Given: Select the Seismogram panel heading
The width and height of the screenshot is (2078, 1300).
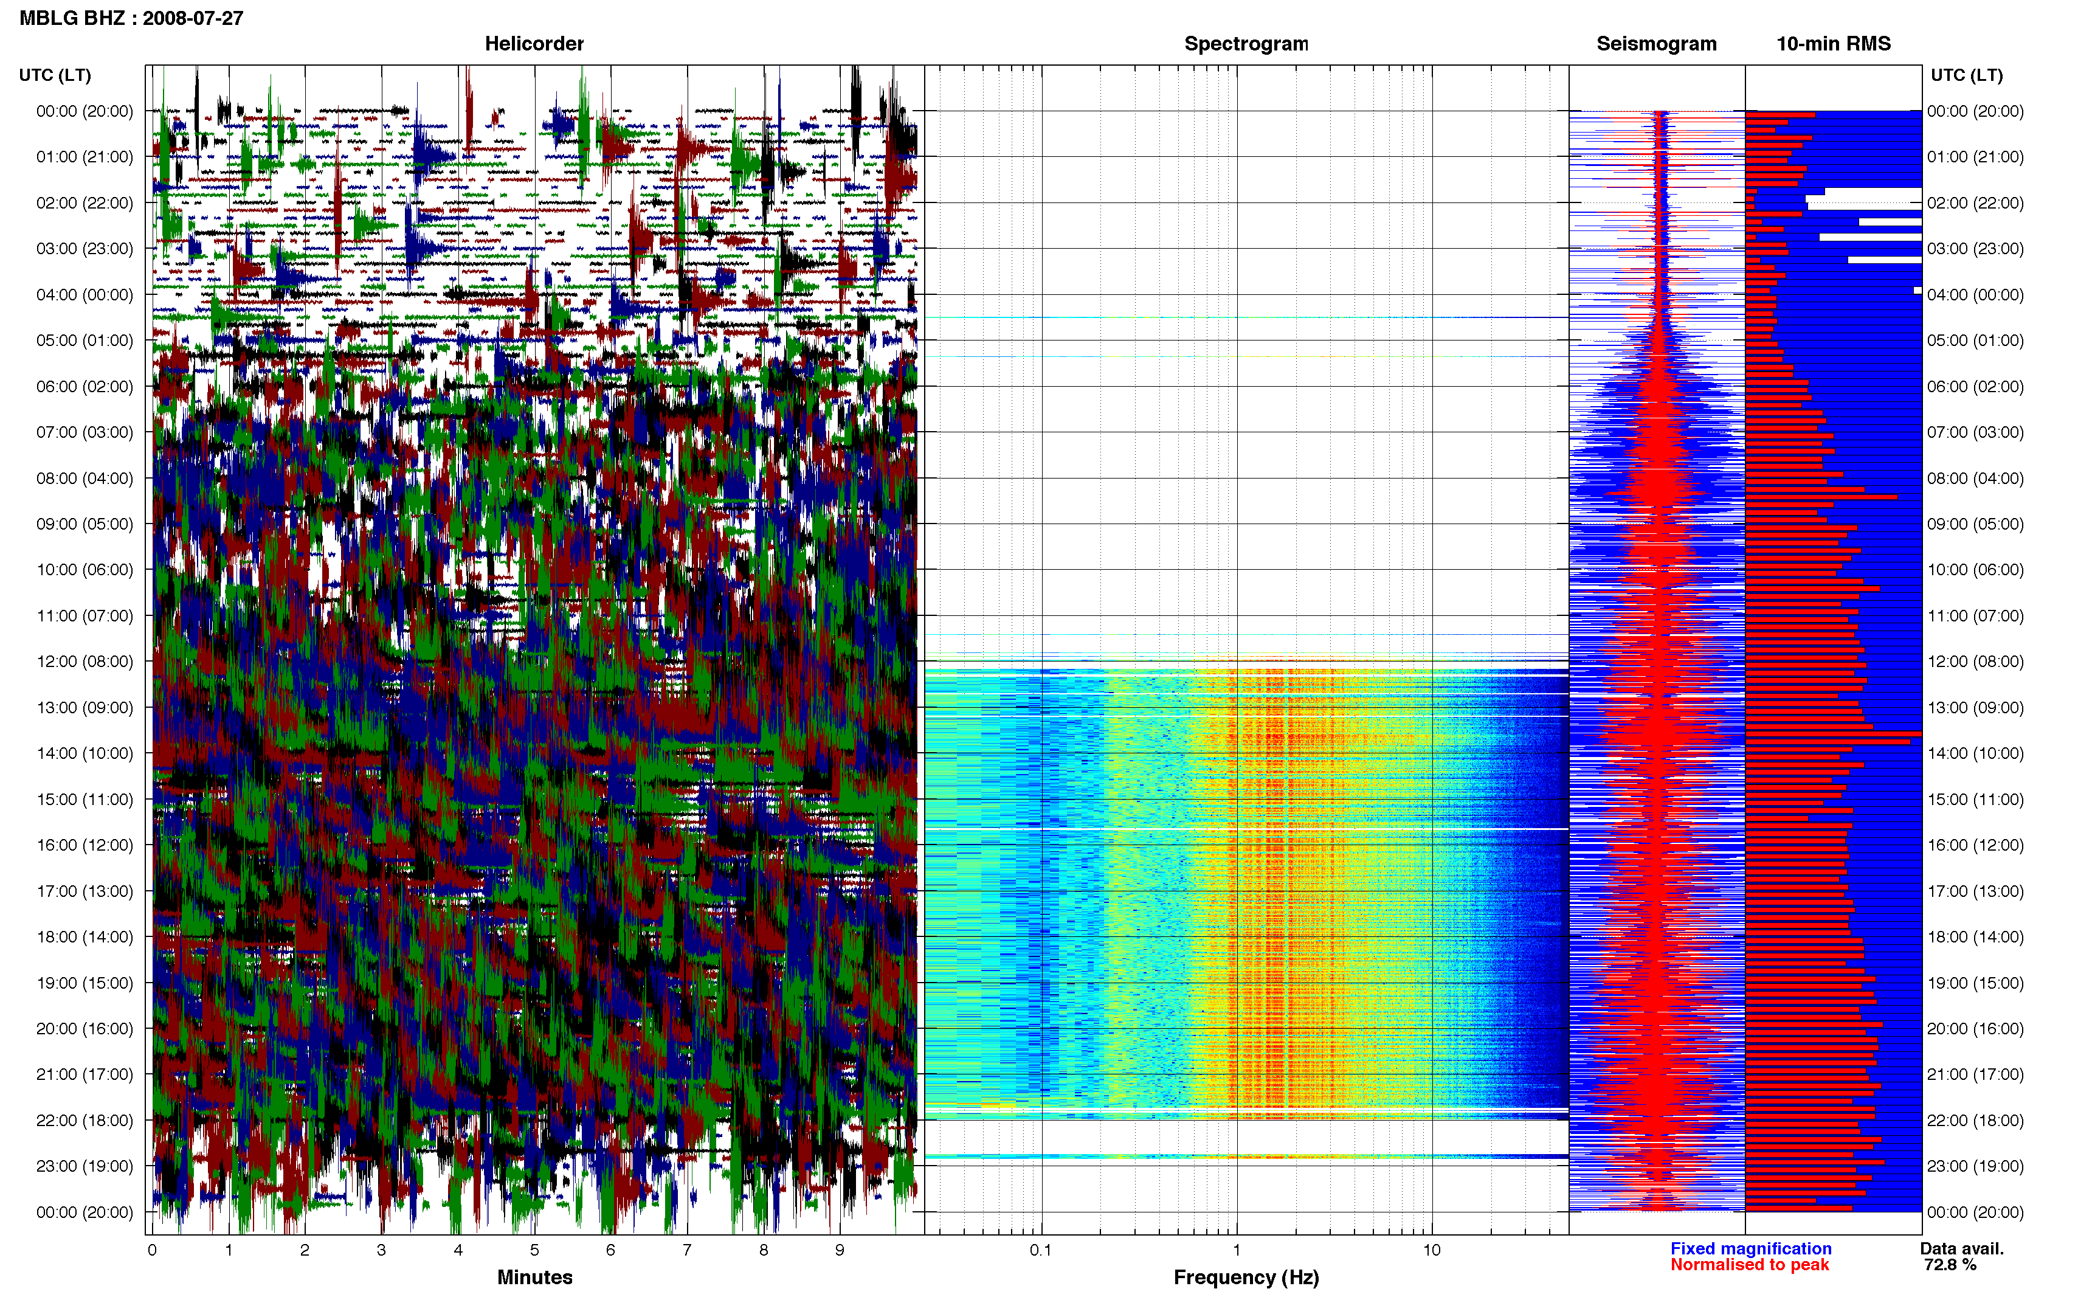Looking at the screenshot, I should click(x=1656, y=44).
